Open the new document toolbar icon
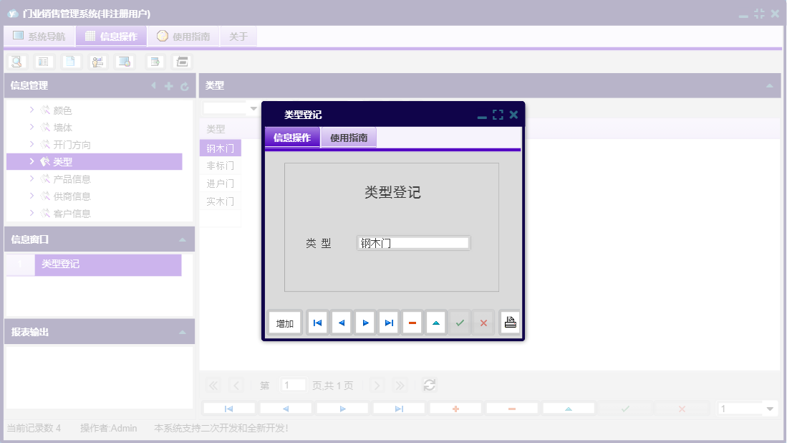Image resolution: width=787 pixels, height=443 pixels. point(70,62)
